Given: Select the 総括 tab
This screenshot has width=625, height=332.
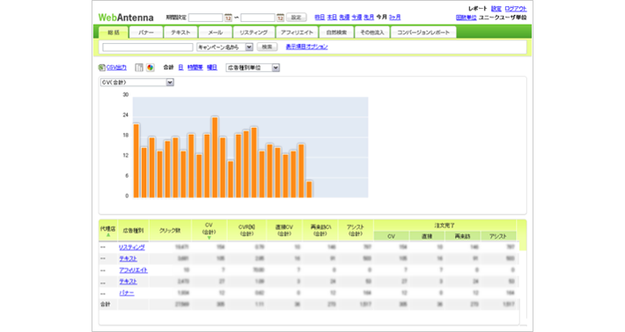Looking at the screenshot, I should pos(114,33).
